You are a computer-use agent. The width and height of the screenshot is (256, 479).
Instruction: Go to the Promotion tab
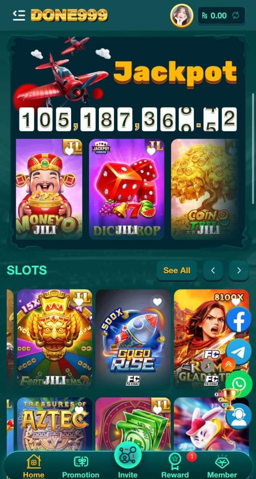(x=80, y=466)
